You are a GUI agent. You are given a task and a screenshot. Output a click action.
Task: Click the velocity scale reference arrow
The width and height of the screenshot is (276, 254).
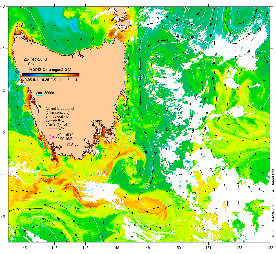point(56,128)
